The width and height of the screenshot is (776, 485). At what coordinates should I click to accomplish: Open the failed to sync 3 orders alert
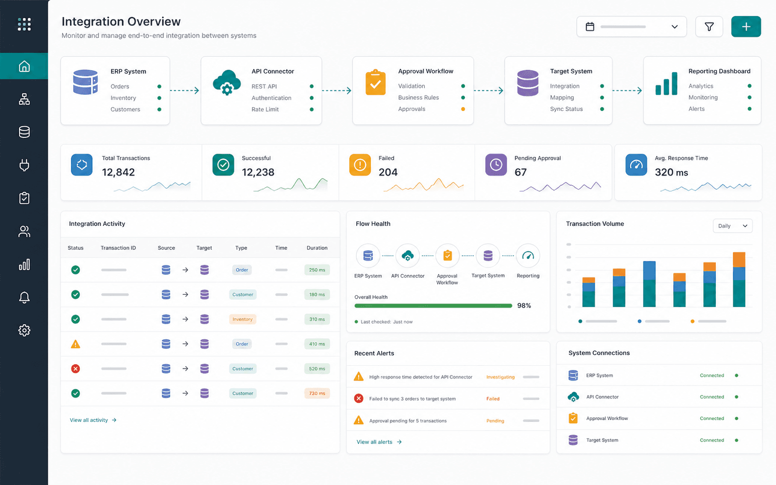pos(448,398)
